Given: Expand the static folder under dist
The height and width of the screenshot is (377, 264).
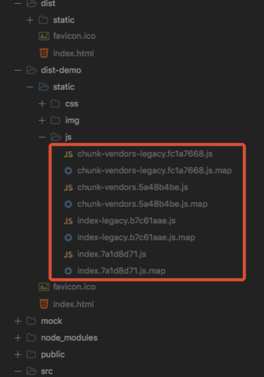Looking at the screenshot, I should tap(30, 20).
